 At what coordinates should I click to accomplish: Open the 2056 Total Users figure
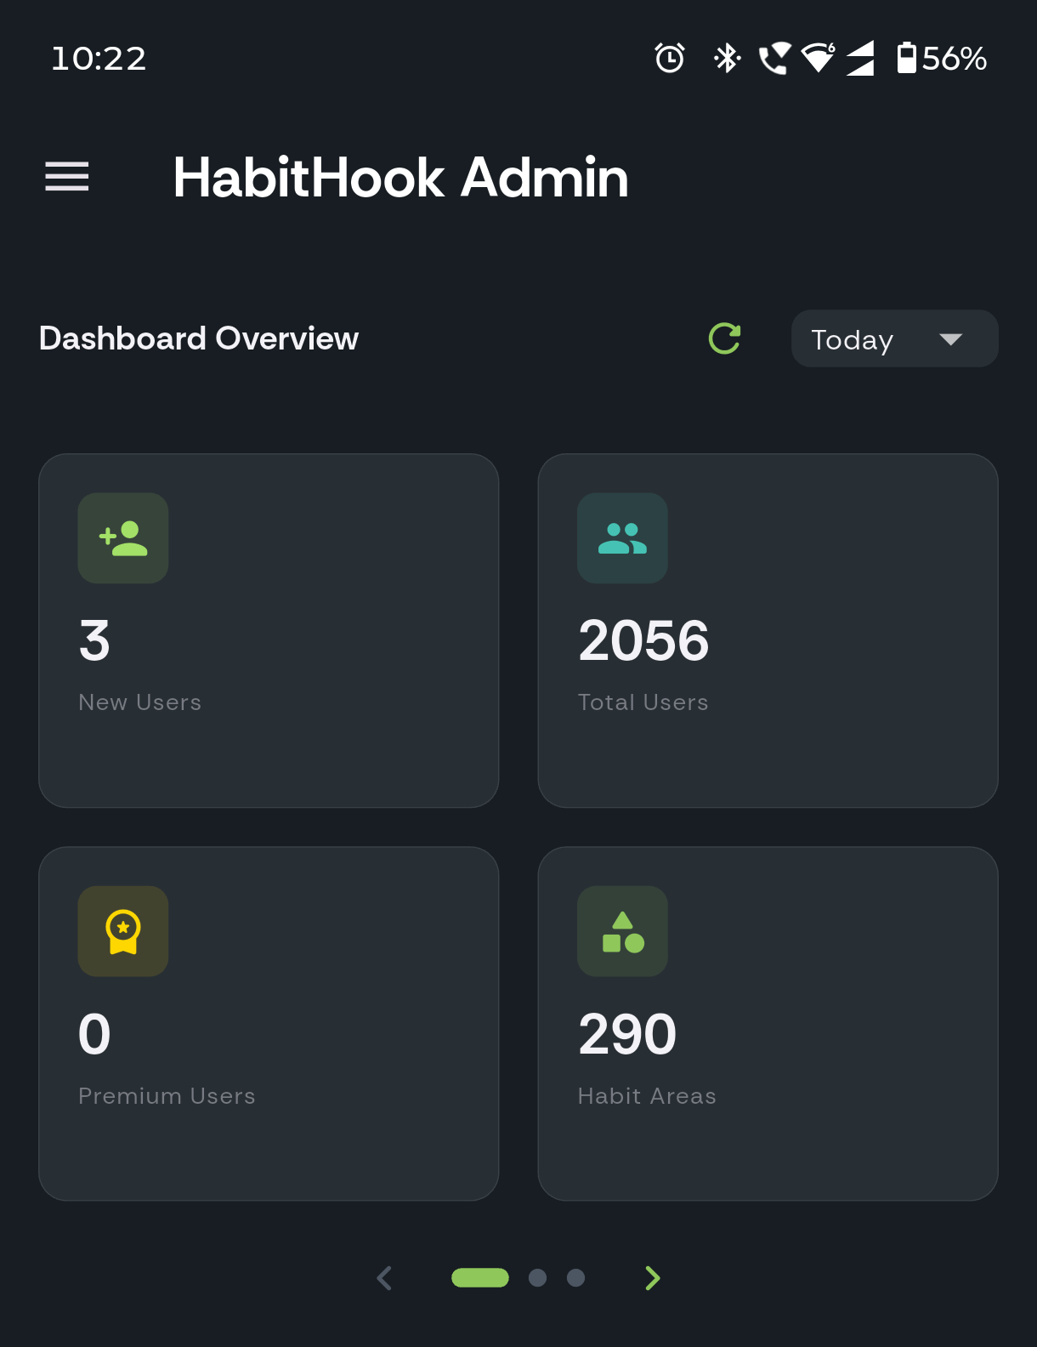643,640
